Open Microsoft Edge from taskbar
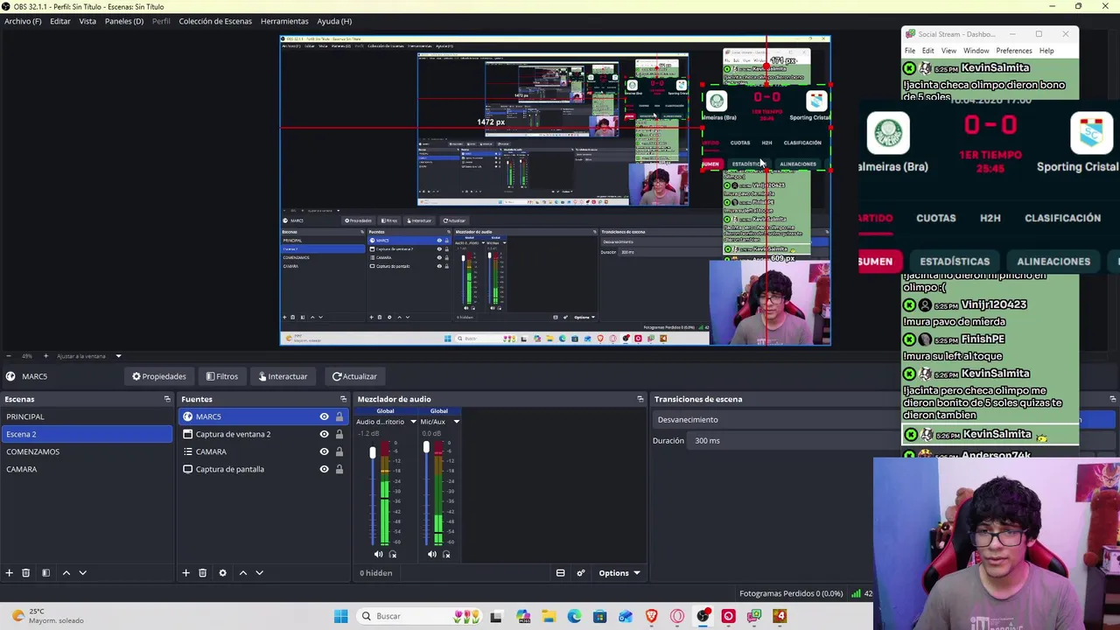The width and height of the screenshot is (1120, 630). (574, 616)
